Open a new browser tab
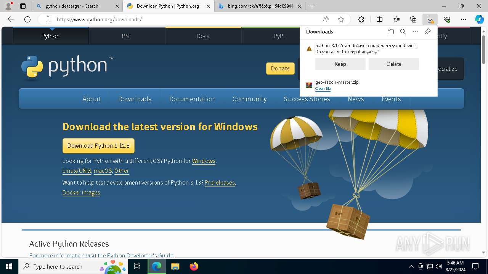This screenshot has width=488, height=274. (x=312, y=6)
